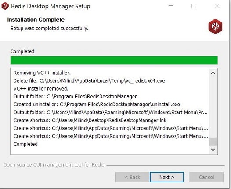Minimize the Setup window
Viewport: 231px width, 189px height.
[171, 6]
